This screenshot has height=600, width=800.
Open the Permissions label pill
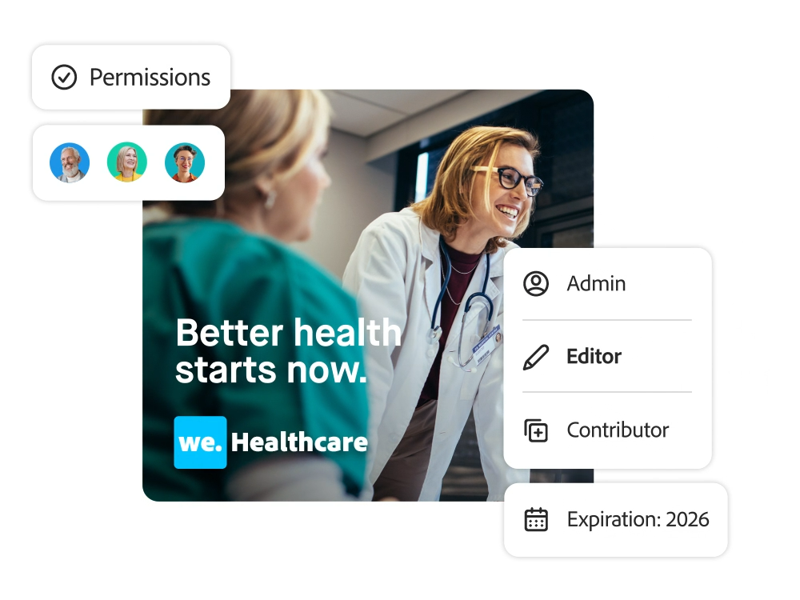(131, 77)
